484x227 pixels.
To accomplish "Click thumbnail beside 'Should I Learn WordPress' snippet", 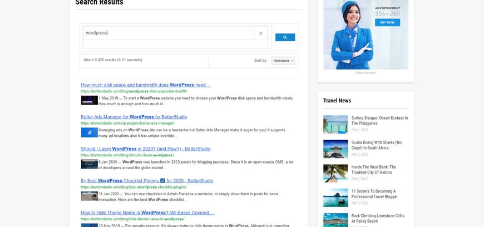I will click(x=90, y=164).
